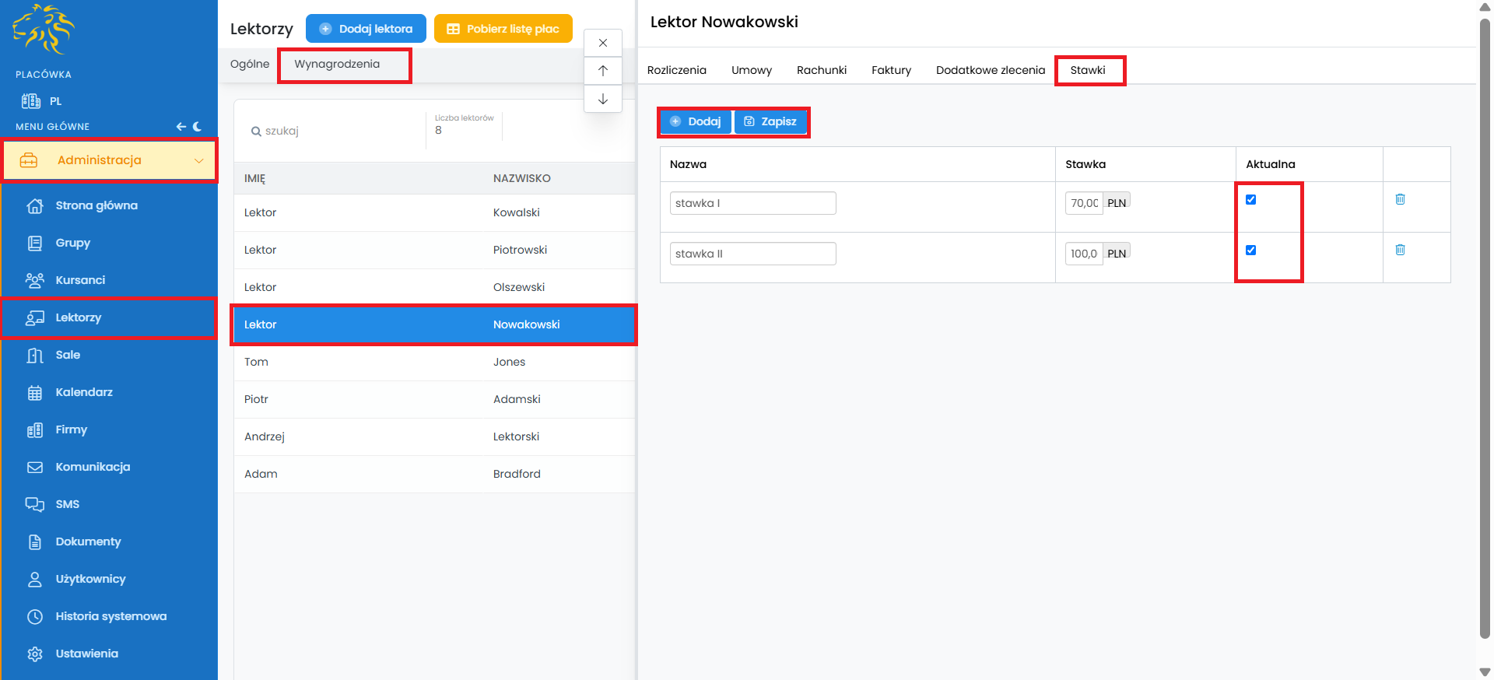The height and width of the screenshot is (680, 1494).
Task: Switch to the Rozliczenia tab
Action: [x=676, y=70]
